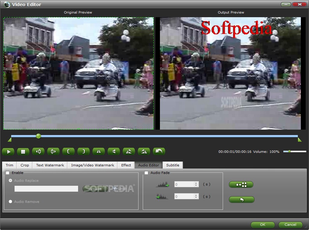Click the blue timeline seek bar
309x230 pixels.
(x=154, y=136)
